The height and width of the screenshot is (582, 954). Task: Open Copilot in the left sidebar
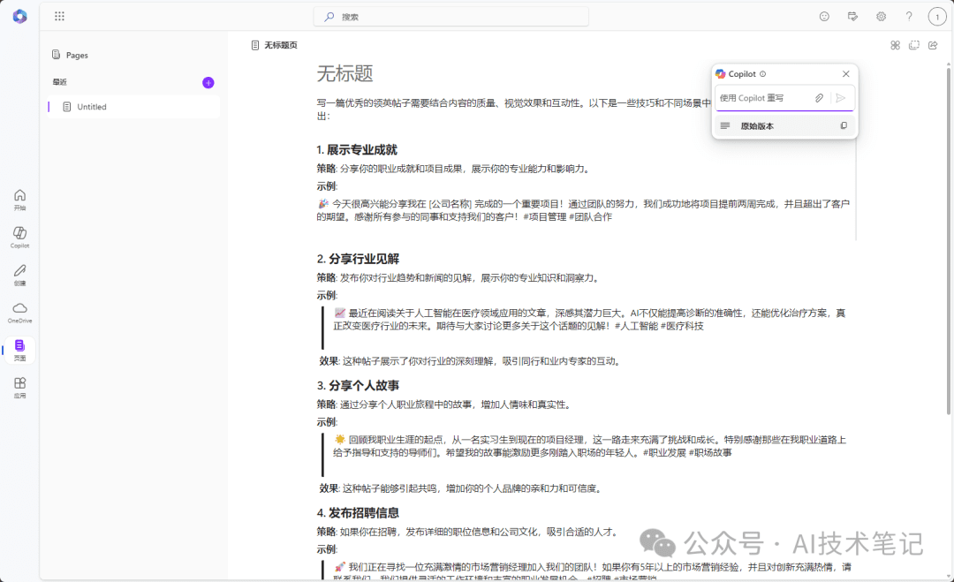coord(20,238)
